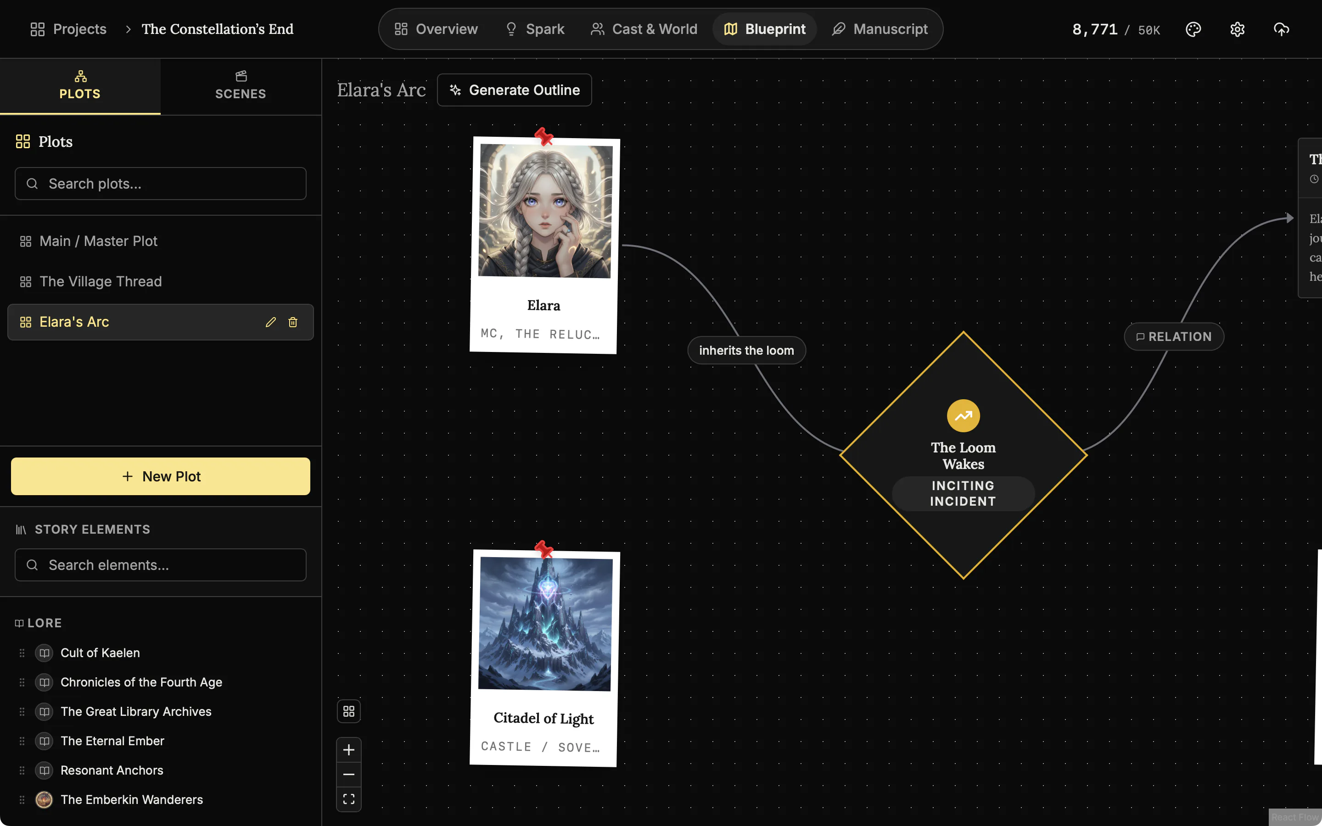Click the Projects grid icon in breadcrumb
Viewport: 1322px width, 826px height.
(38, 29)
